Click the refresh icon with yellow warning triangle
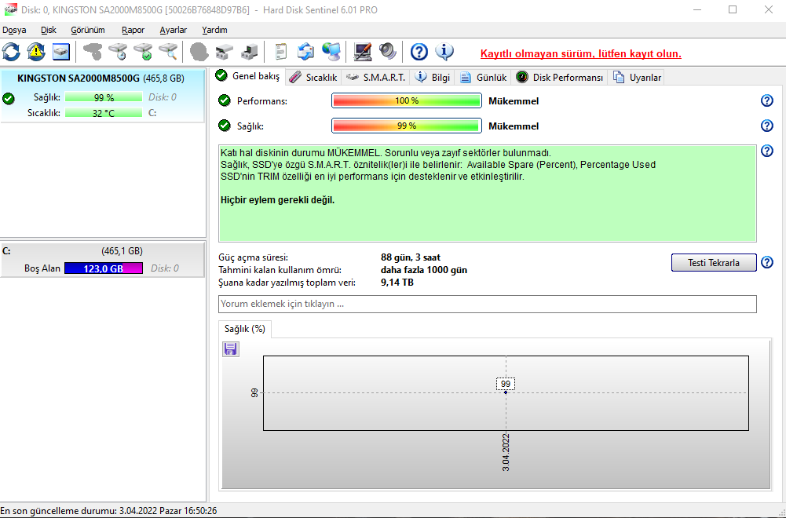Image resolution: width=786 pixels, height=518 pixels. click(36, 52)
